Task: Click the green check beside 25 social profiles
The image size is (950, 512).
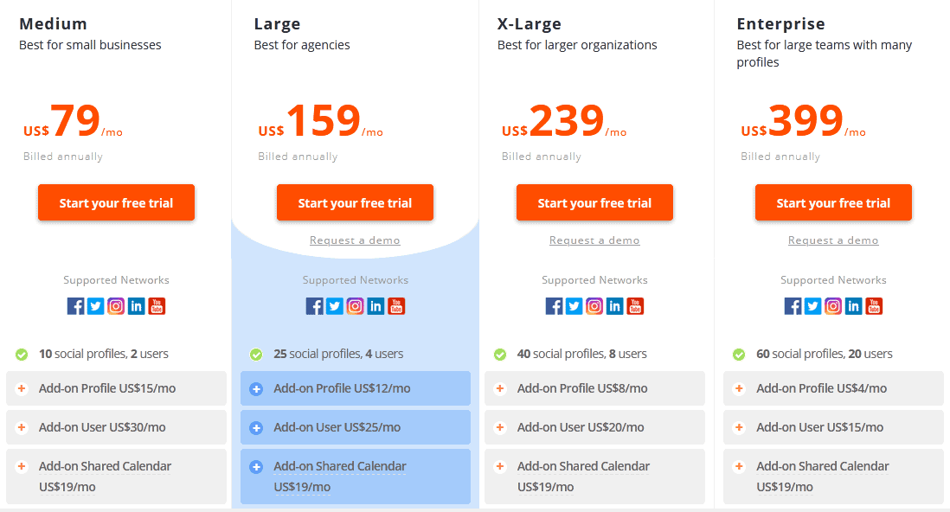Action: point(257,354)
